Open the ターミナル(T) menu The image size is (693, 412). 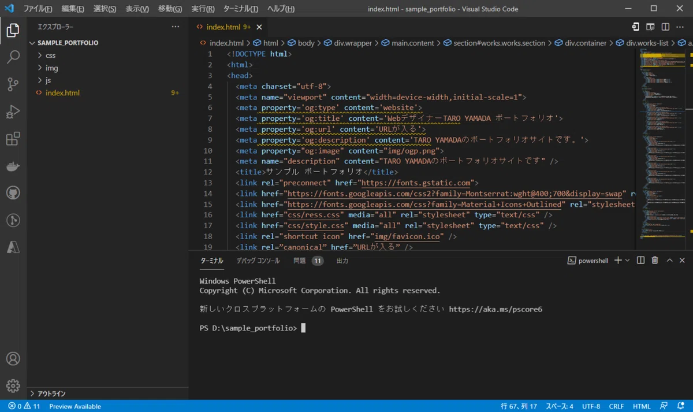point(241,9)
